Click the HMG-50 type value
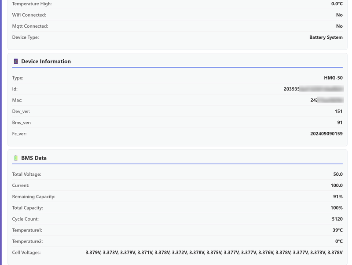The width and height of the screenshot is (352, 265). click(333, 78)
